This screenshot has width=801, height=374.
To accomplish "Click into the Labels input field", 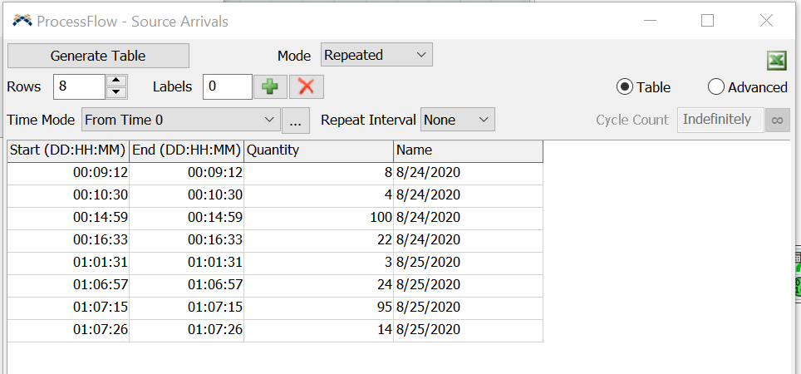I will point(227,86).
